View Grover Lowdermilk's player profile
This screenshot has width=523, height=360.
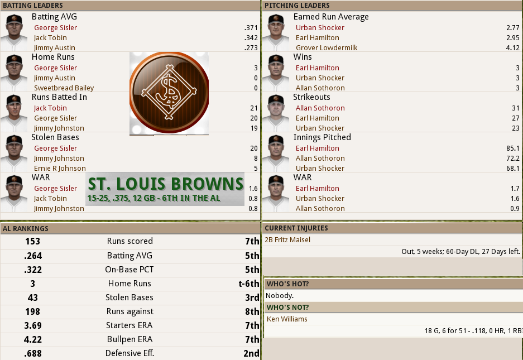click(327, 48)
